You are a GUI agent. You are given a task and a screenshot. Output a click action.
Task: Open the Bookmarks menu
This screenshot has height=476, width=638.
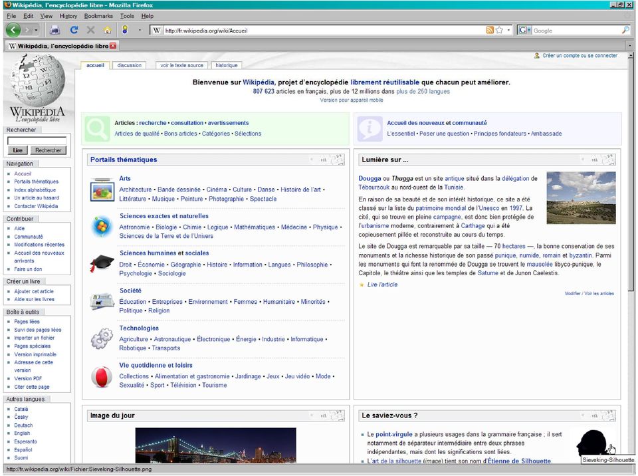pos(98,16)
